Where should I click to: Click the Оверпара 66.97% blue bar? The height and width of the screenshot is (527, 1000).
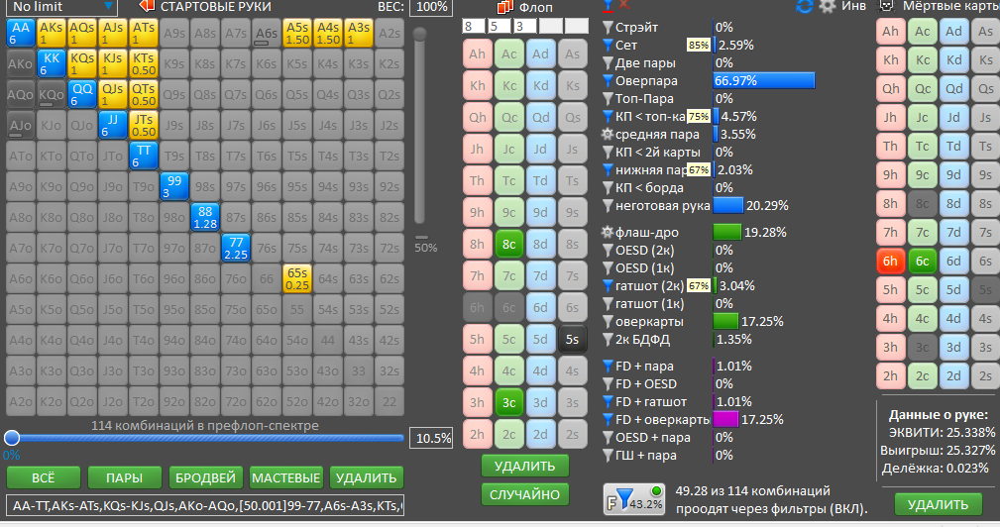tap(764, 81)
